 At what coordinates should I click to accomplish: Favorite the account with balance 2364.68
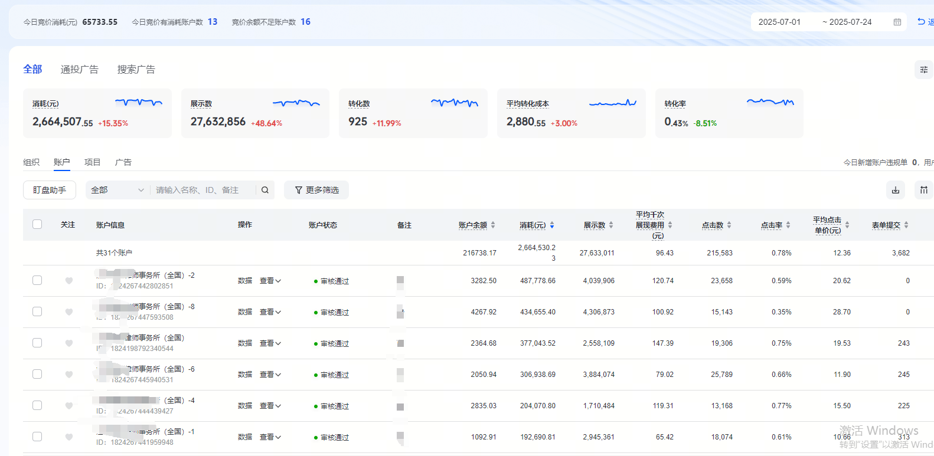[x=69, y=343]
